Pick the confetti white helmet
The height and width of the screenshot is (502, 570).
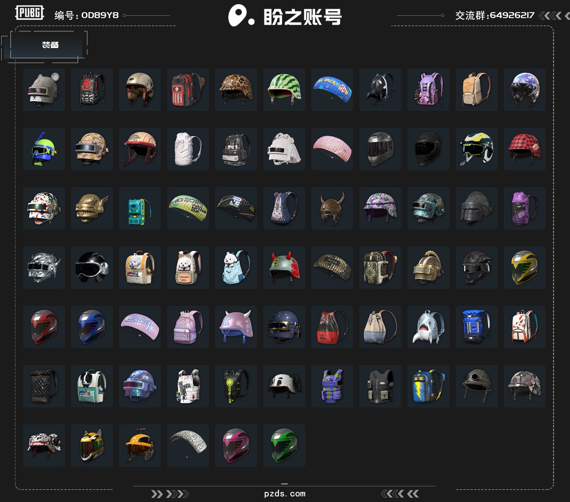44,208
